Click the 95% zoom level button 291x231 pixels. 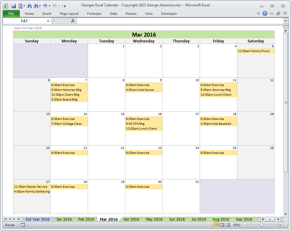coord(237,225)
